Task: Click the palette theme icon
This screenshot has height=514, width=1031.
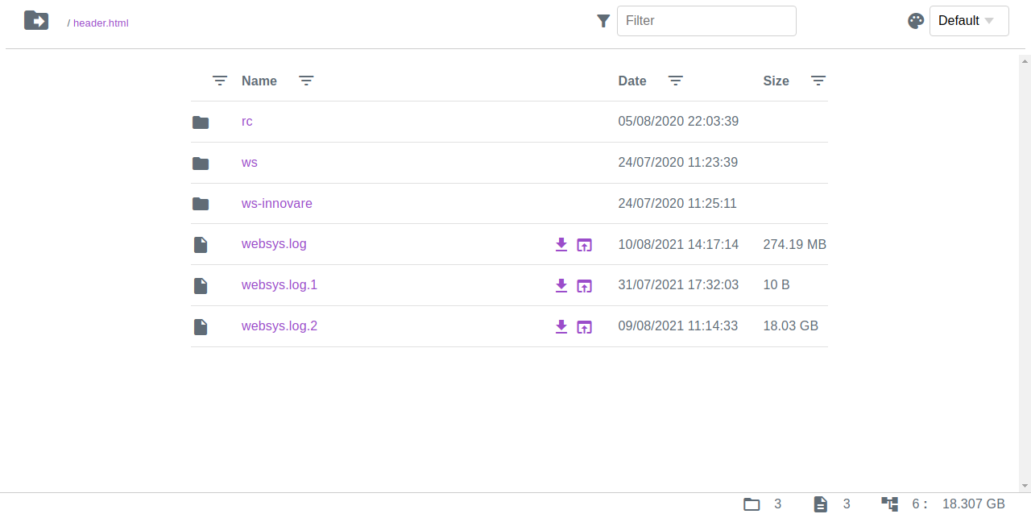Action: 916,21
